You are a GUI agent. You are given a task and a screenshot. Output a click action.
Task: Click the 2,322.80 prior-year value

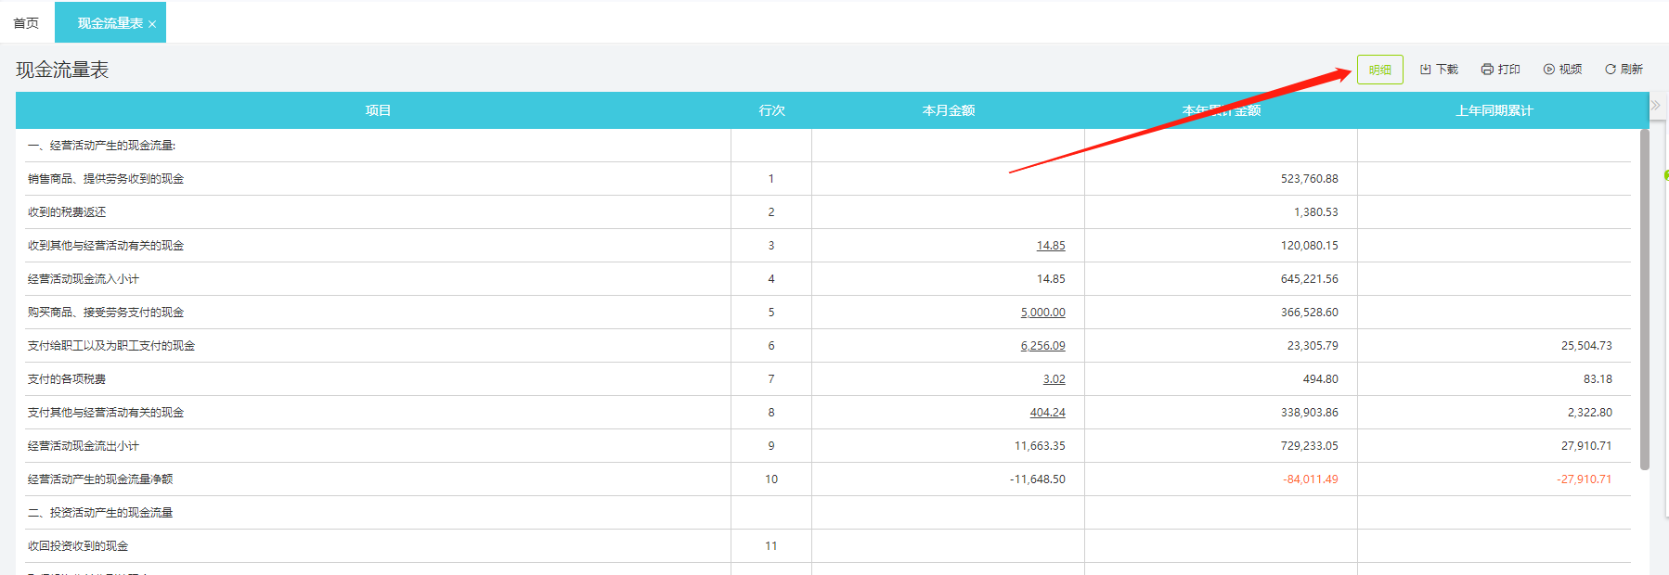(1589, 413)
